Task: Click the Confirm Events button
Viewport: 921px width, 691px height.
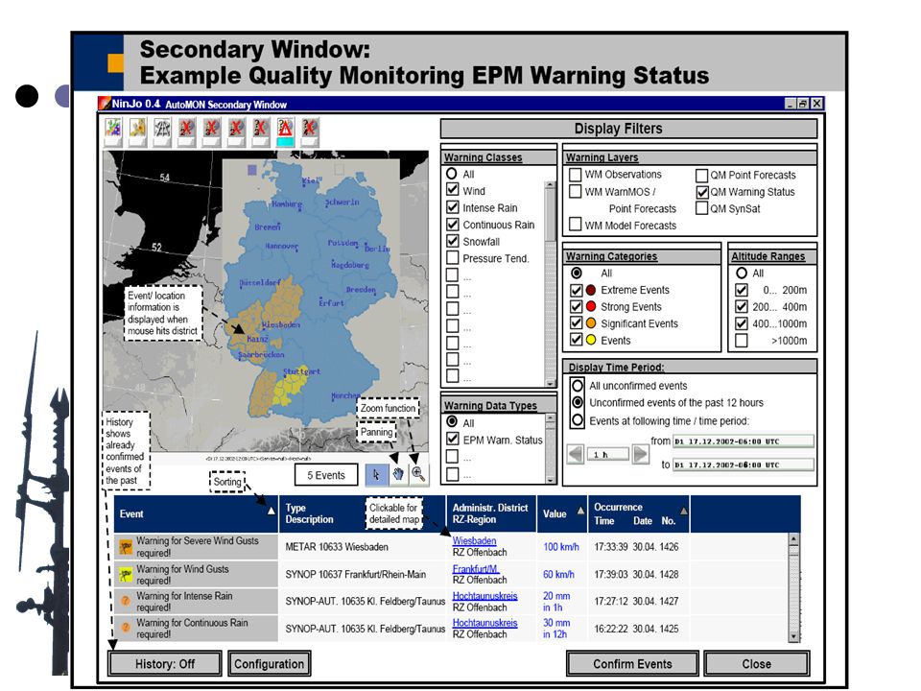Action: coord(632,664)
